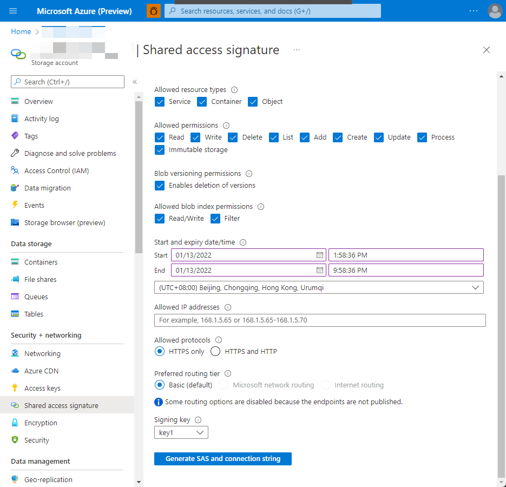
Task: Select HTTPS and HTTP protocol option
Action: pos(215,351)
